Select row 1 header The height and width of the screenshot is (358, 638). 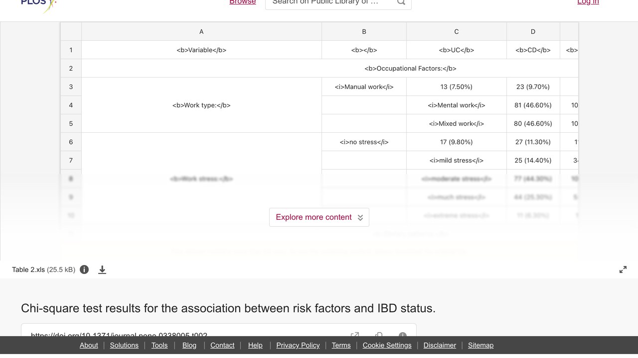click(x=71, y=50)
